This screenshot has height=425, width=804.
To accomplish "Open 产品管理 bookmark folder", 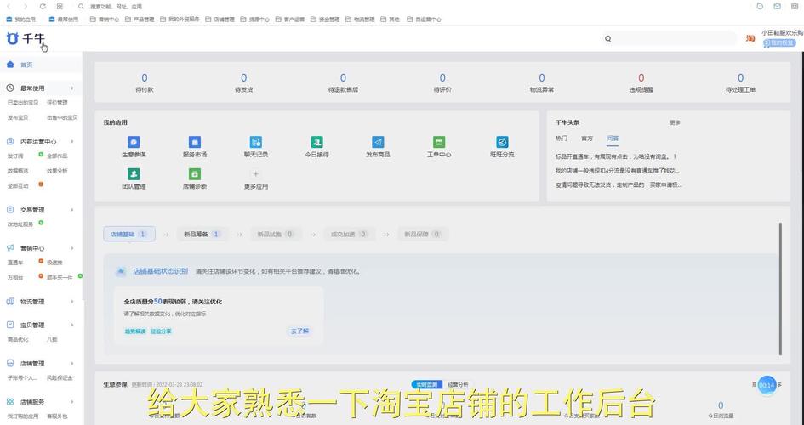I will (x=140, y=19).
